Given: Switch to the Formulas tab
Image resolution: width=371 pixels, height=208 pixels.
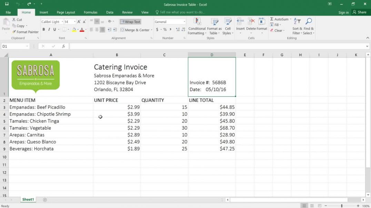Looking at the screenshot, I should pyautogui.click(x=91, y=12).
